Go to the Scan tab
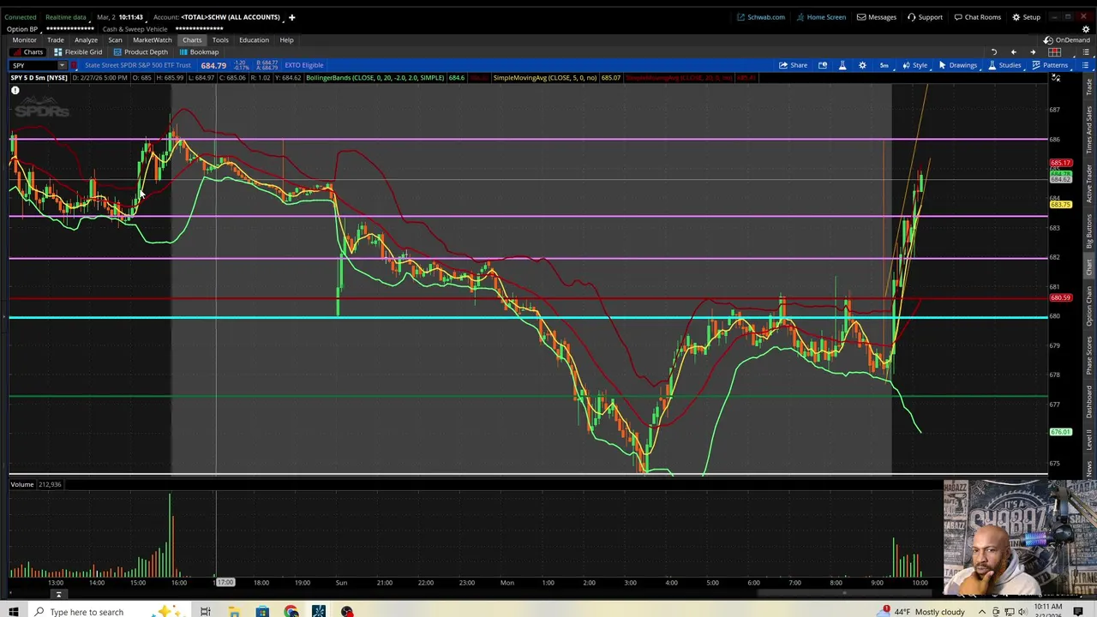Image resolution: width=1097 pixels, height=617 pixels. [115, 40]
